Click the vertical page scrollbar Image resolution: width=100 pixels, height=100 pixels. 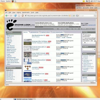pos(96,50)
